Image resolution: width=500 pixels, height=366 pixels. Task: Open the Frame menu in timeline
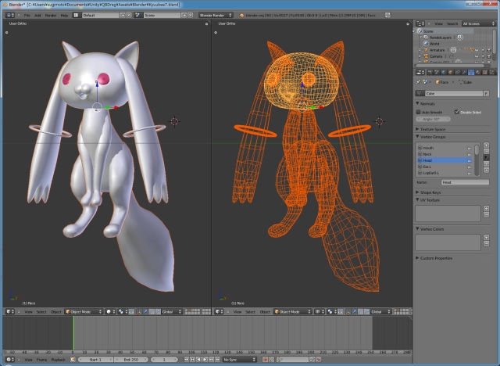tap(41, 359)
